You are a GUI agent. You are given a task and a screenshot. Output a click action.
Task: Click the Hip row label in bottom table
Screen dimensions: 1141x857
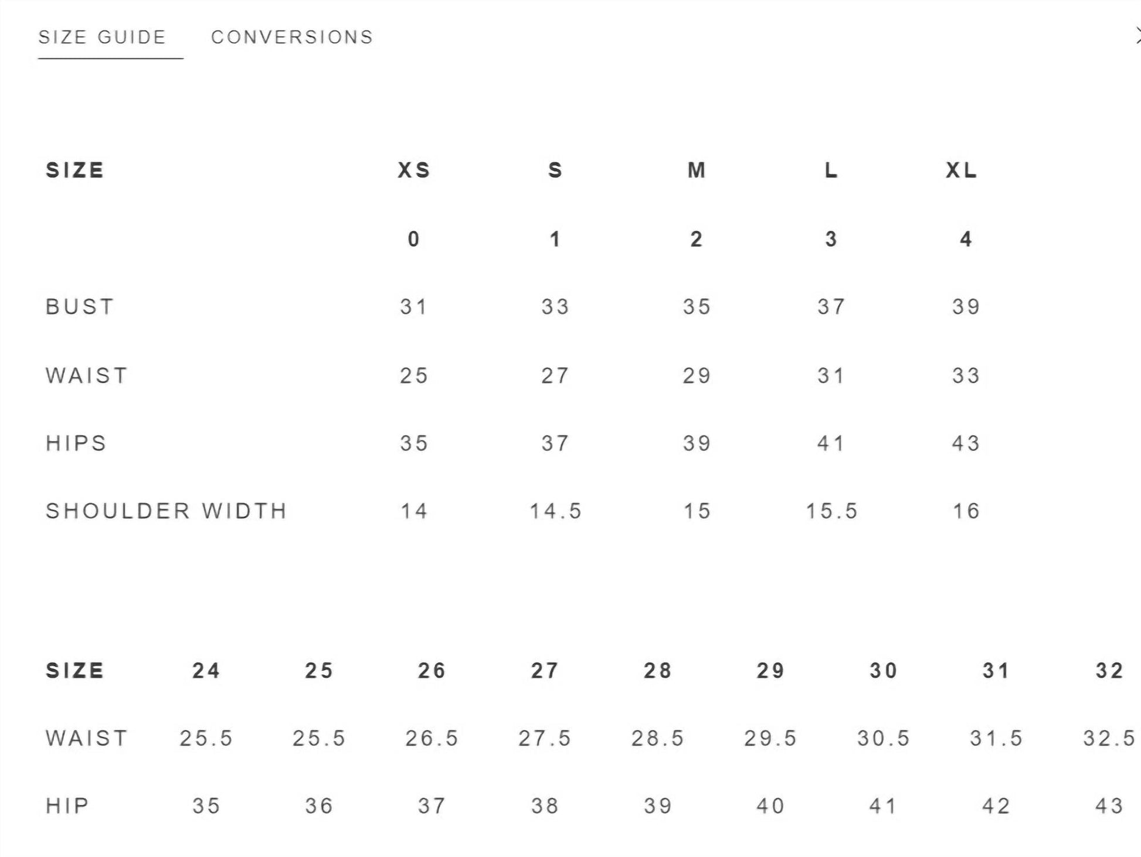67,806
